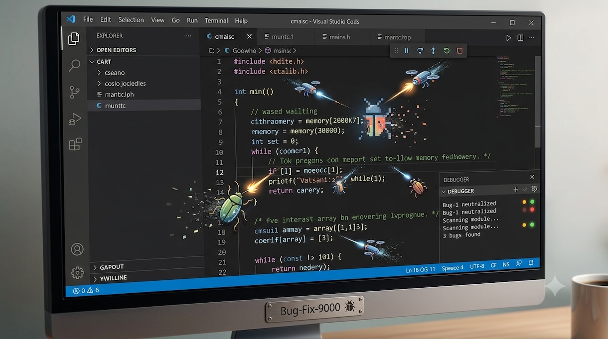The height and width of the screenshot is (339, 608).
Task: Pause debugging from the debug toolbar
Action: tap(407, 51)
